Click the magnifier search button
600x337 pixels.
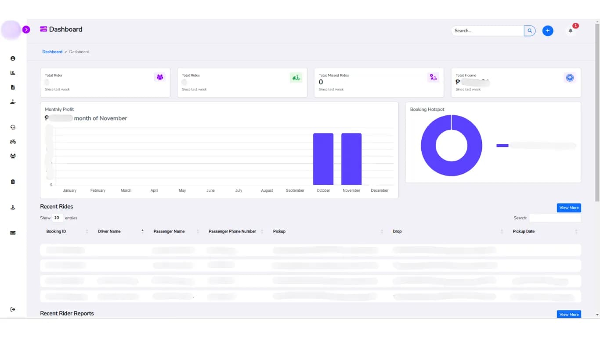530,31
